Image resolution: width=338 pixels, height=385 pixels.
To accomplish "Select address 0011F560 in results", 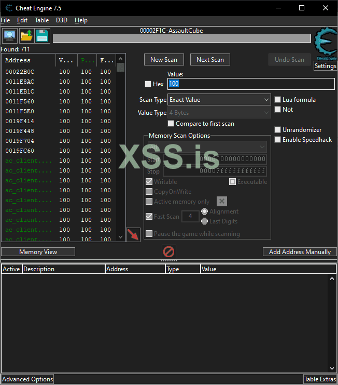I will 20,101.
